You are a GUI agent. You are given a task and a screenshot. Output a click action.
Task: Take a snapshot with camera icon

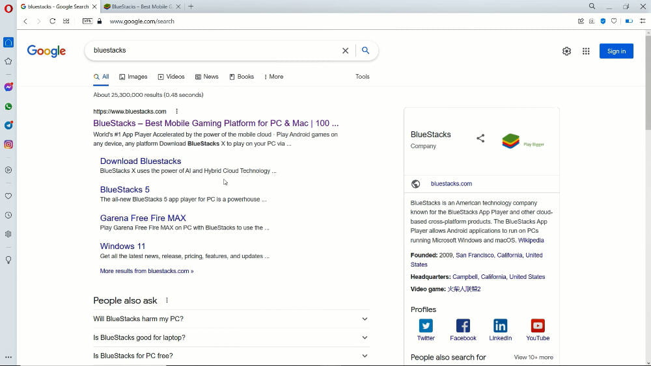[x=592, y=21]
